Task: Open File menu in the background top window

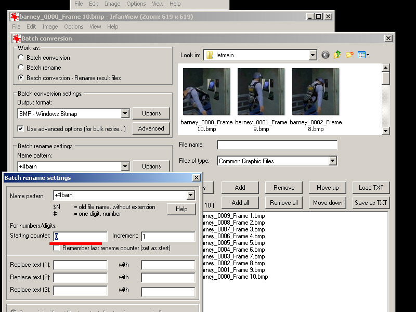Action: tap(79, 4)
